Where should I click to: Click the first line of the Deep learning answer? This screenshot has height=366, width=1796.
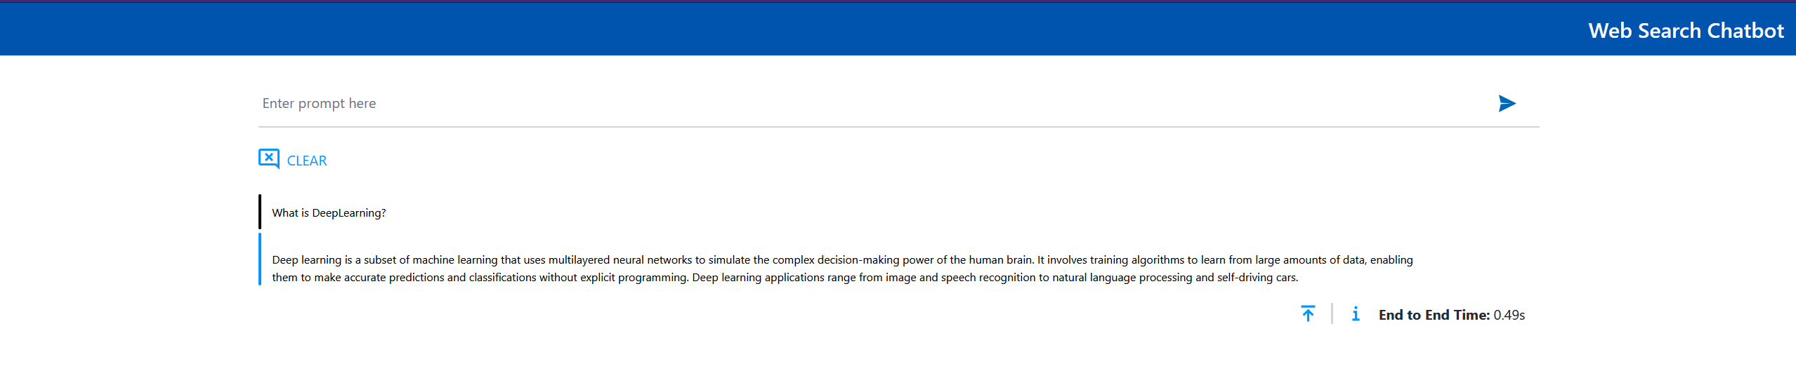pyautogui.click(x=842, y=260)
